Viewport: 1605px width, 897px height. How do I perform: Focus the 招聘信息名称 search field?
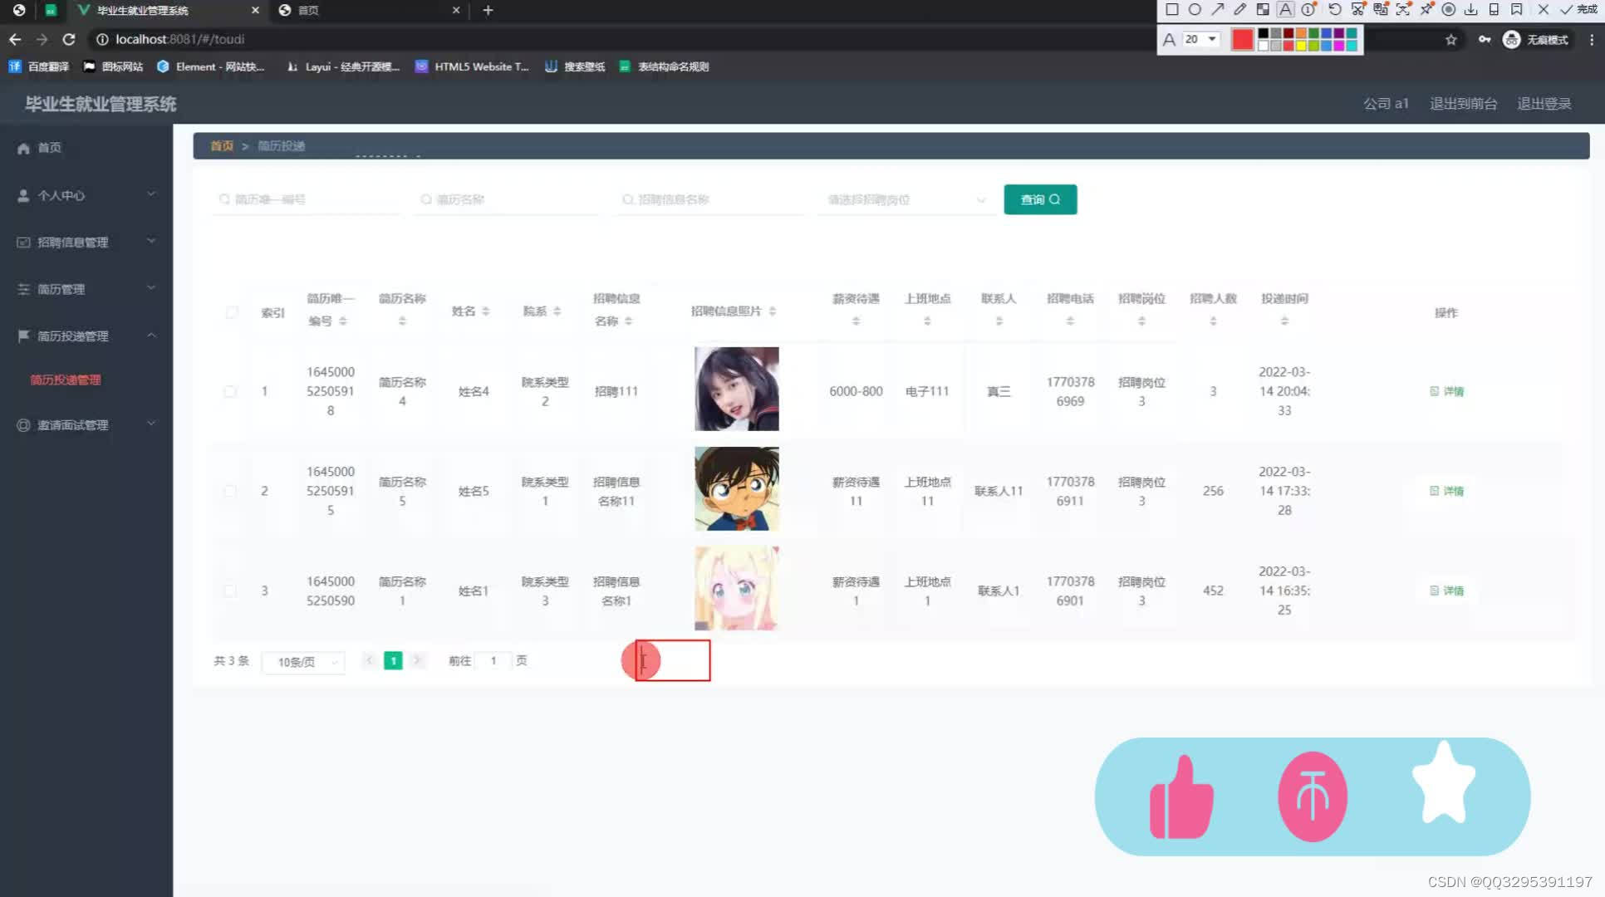[x=710, y=199]
